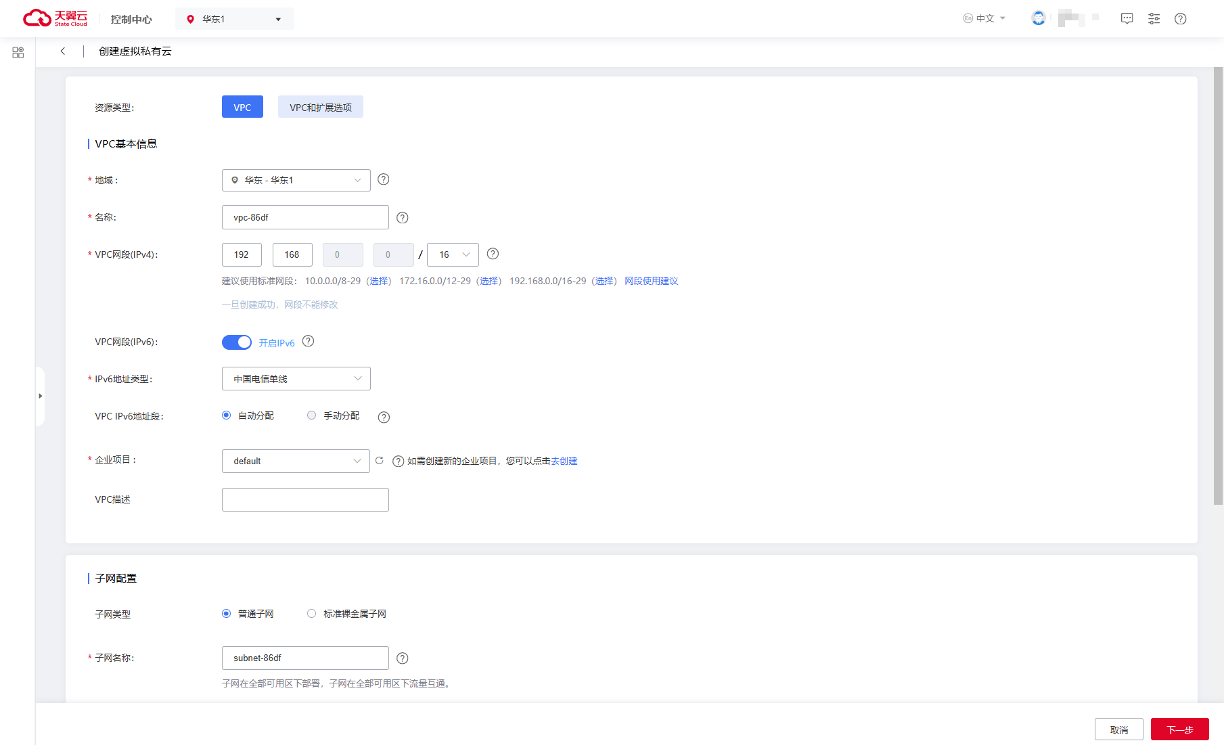The image size is (1224, 745).
Task: Click help icon next to subnet name
Action: 403,658
